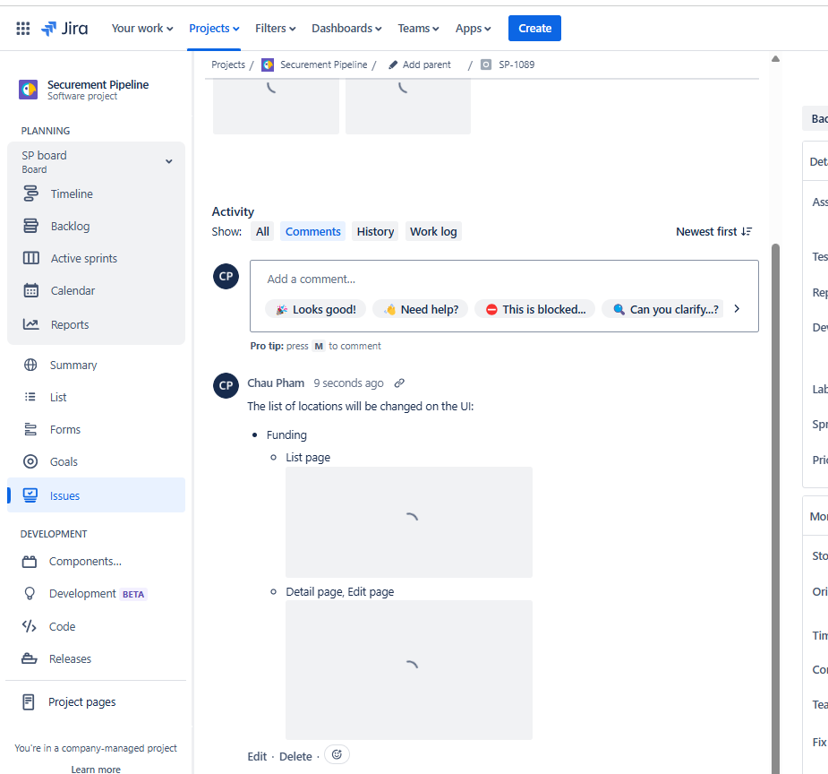Expand the Filters menu
The width and height of the screenshot is (828, 774).
[275, 28]
